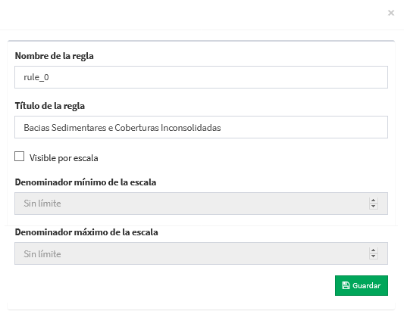Click the Título de la regla input field
404x317 pixels.
(x=201, y=127)
